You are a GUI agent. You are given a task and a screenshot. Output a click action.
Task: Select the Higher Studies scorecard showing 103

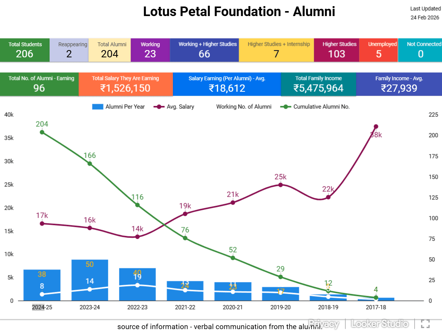pos(337,50)
